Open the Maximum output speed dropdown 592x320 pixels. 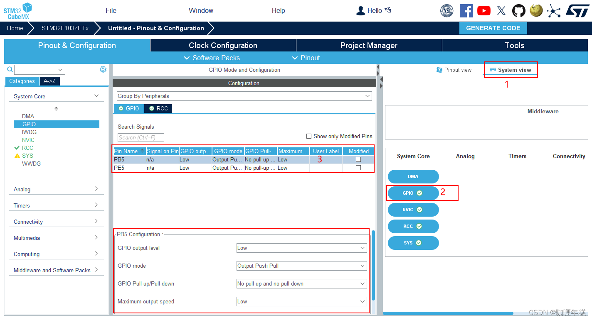point(301,301)
